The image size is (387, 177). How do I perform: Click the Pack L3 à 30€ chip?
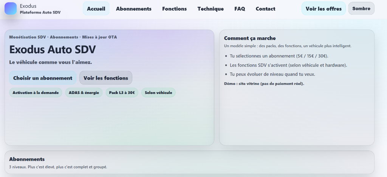pyautogui.click(x=122, y=92)
